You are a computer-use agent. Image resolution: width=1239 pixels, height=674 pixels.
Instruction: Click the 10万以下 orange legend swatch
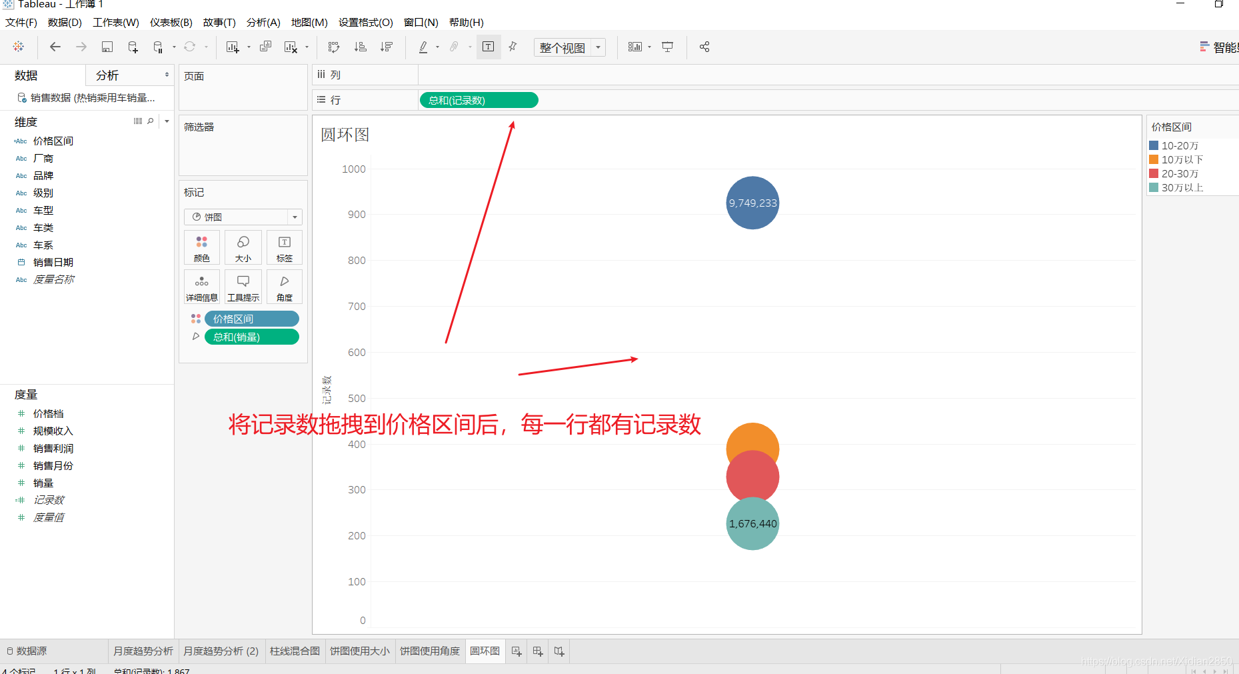click(1154, 159)
